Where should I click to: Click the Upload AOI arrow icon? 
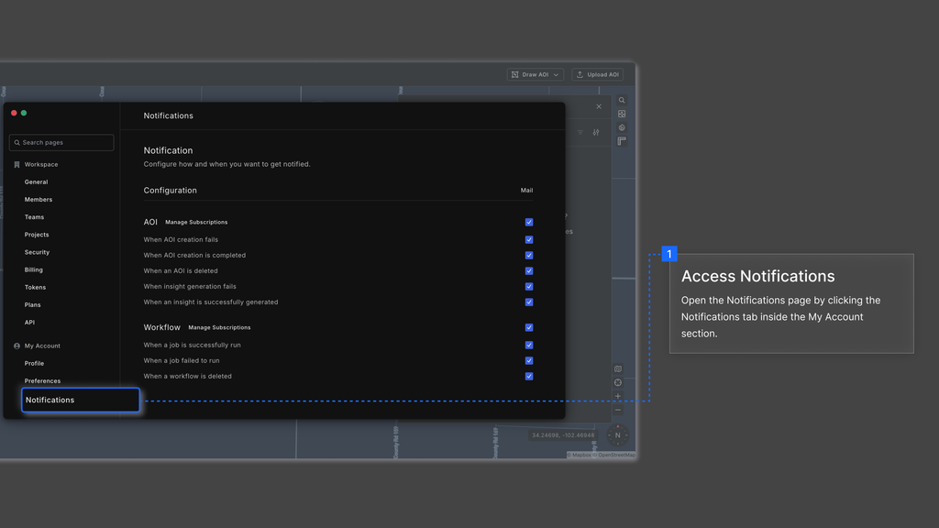tap(580, 75)
